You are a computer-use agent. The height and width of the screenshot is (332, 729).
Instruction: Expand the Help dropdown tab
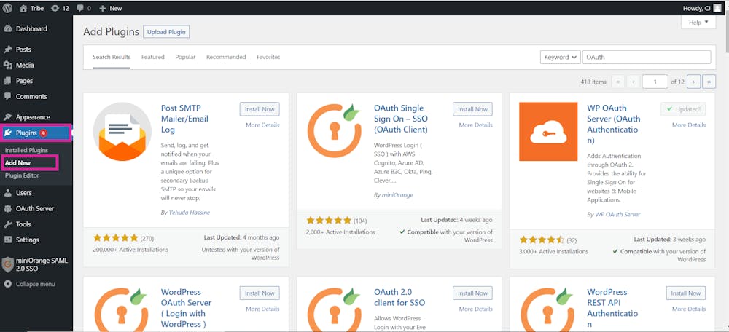click(x=698, y=23)
